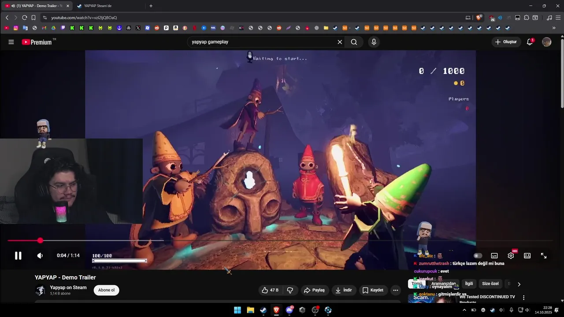Open a new browser tab

[151, 6]
